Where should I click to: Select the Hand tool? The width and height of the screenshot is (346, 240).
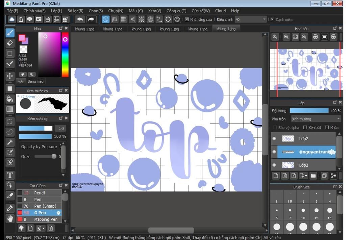click(10, 219)
